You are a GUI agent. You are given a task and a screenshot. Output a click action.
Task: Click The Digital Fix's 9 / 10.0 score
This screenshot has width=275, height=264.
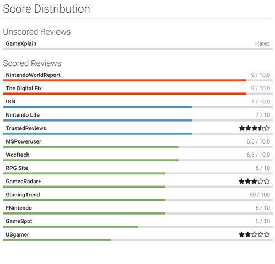pos(261,89)
